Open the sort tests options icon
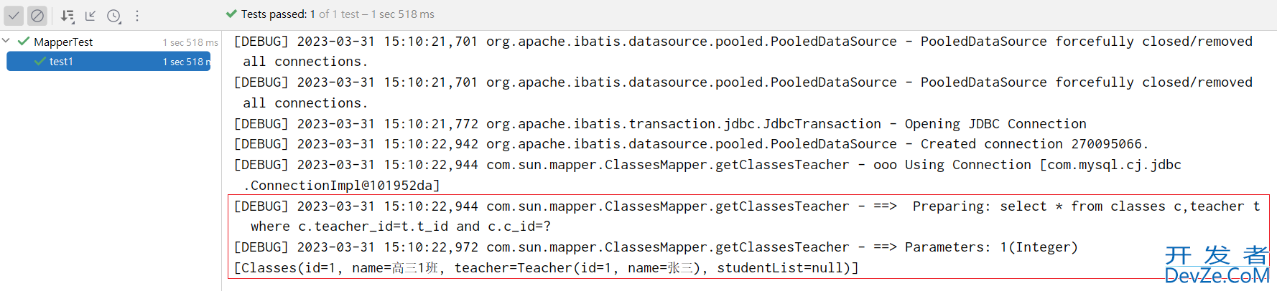Screen dimensions: 1277x291 (x=68, y=15)
